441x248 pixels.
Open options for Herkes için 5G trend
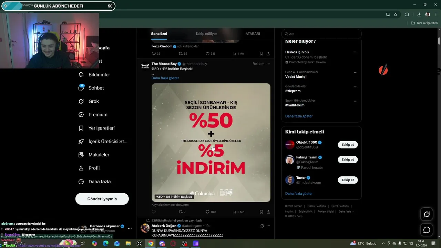(x=356, y=52)
